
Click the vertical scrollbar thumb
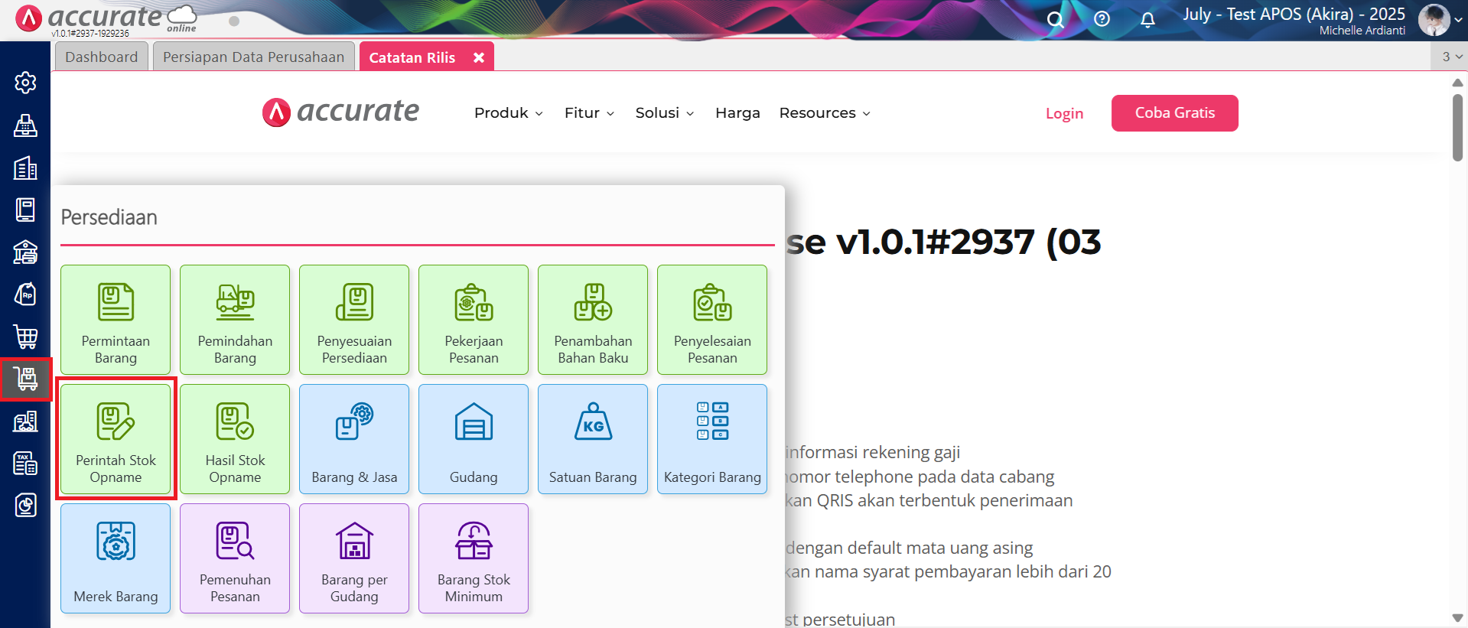click(1457, 127)
